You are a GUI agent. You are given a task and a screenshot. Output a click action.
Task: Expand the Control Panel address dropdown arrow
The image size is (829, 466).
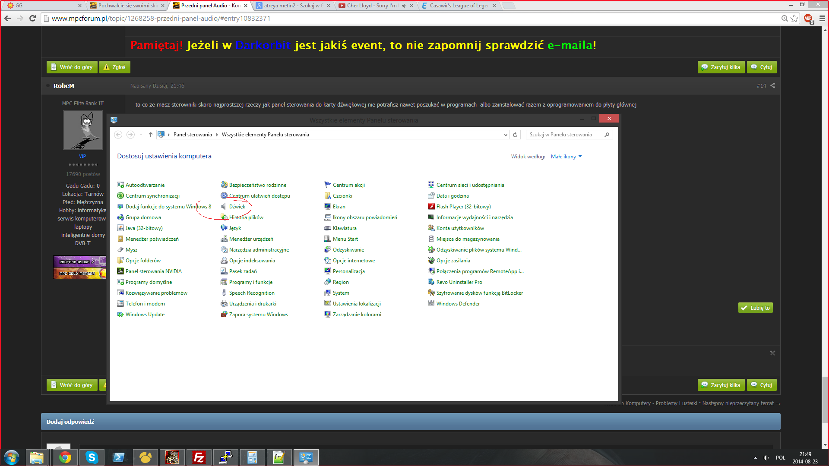506,135
